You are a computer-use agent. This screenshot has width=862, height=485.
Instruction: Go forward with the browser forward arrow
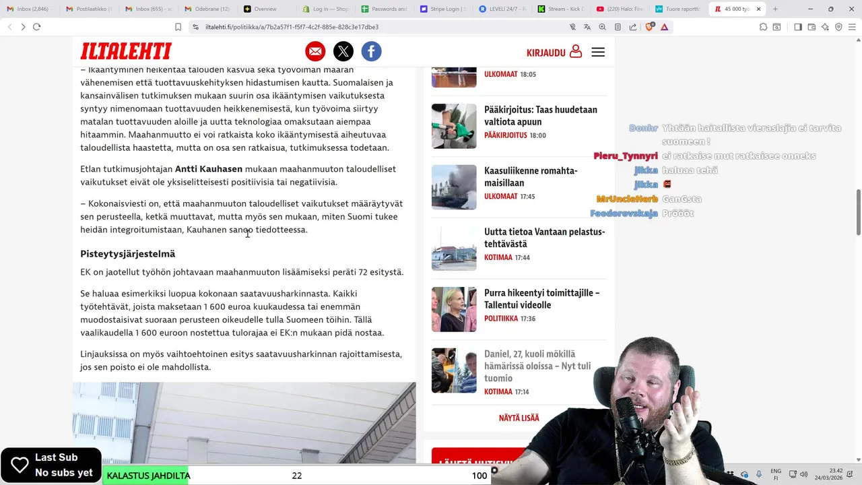click(23, 27)
